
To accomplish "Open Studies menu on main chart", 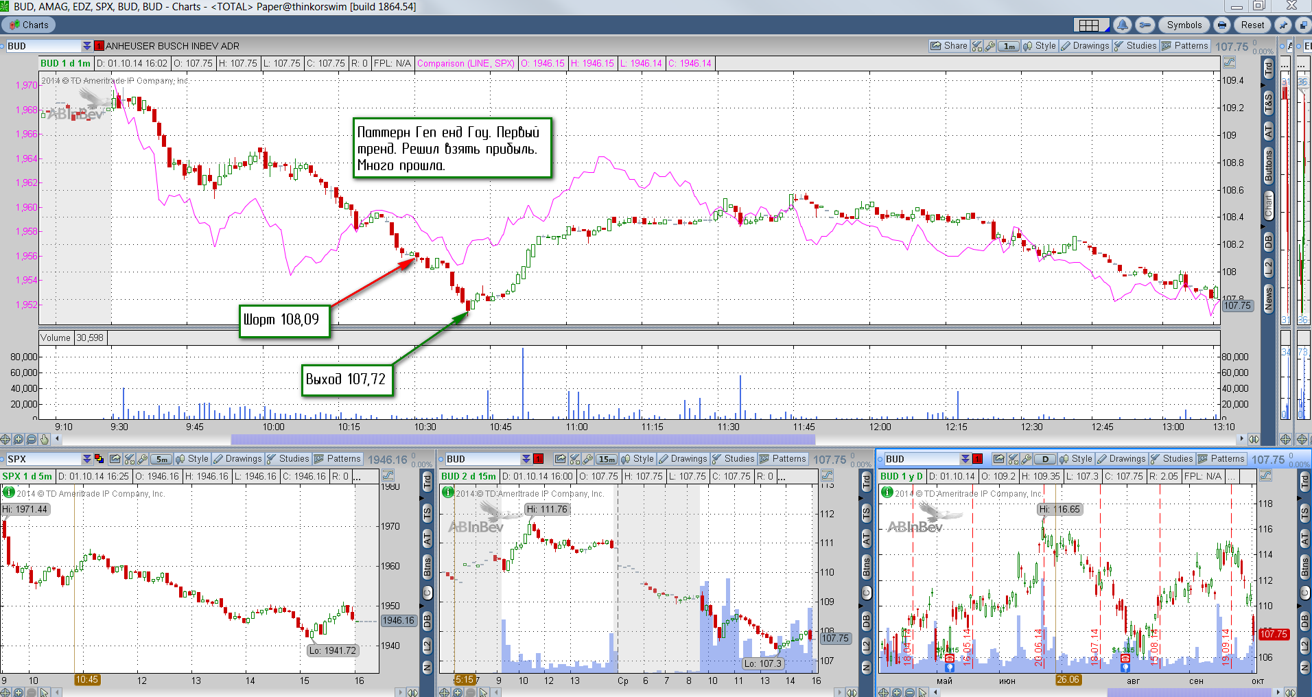I will pos(1135,46).
